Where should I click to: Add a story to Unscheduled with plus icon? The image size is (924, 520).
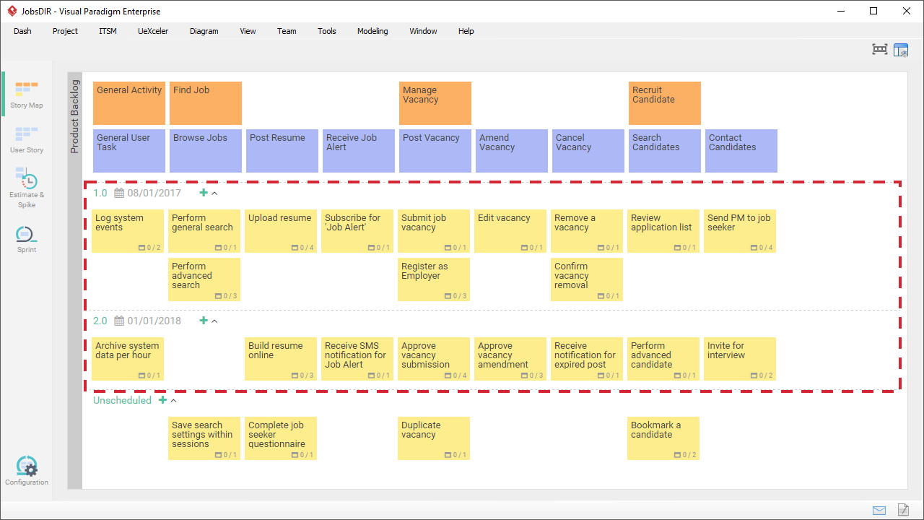(x=162, y=400)
